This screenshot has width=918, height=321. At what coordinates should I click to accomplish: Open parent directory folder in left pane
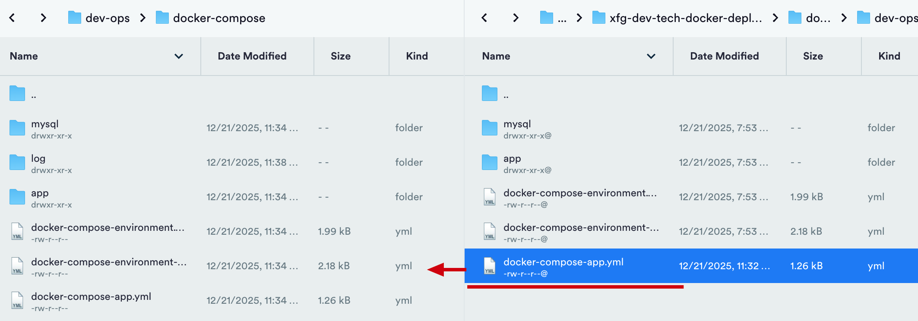click(x=17, y=93)
